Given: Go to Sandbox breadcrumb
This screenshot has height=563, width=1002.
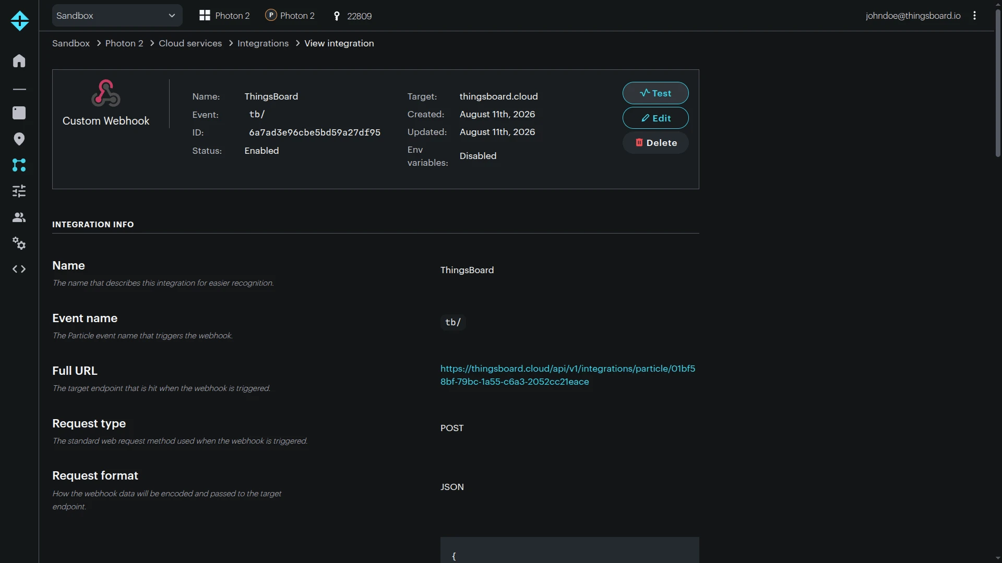Looking at the screenshot, I should (x=71, y=43).
